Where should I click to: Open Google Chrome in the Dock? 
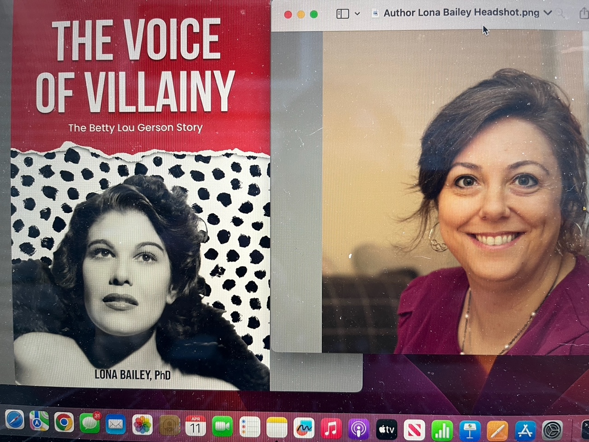(64, 422)
